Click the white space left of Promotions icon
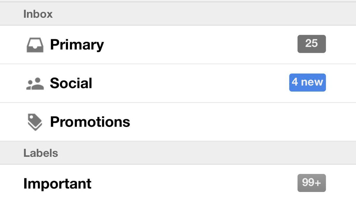The image size is (356, 200). 12,122
